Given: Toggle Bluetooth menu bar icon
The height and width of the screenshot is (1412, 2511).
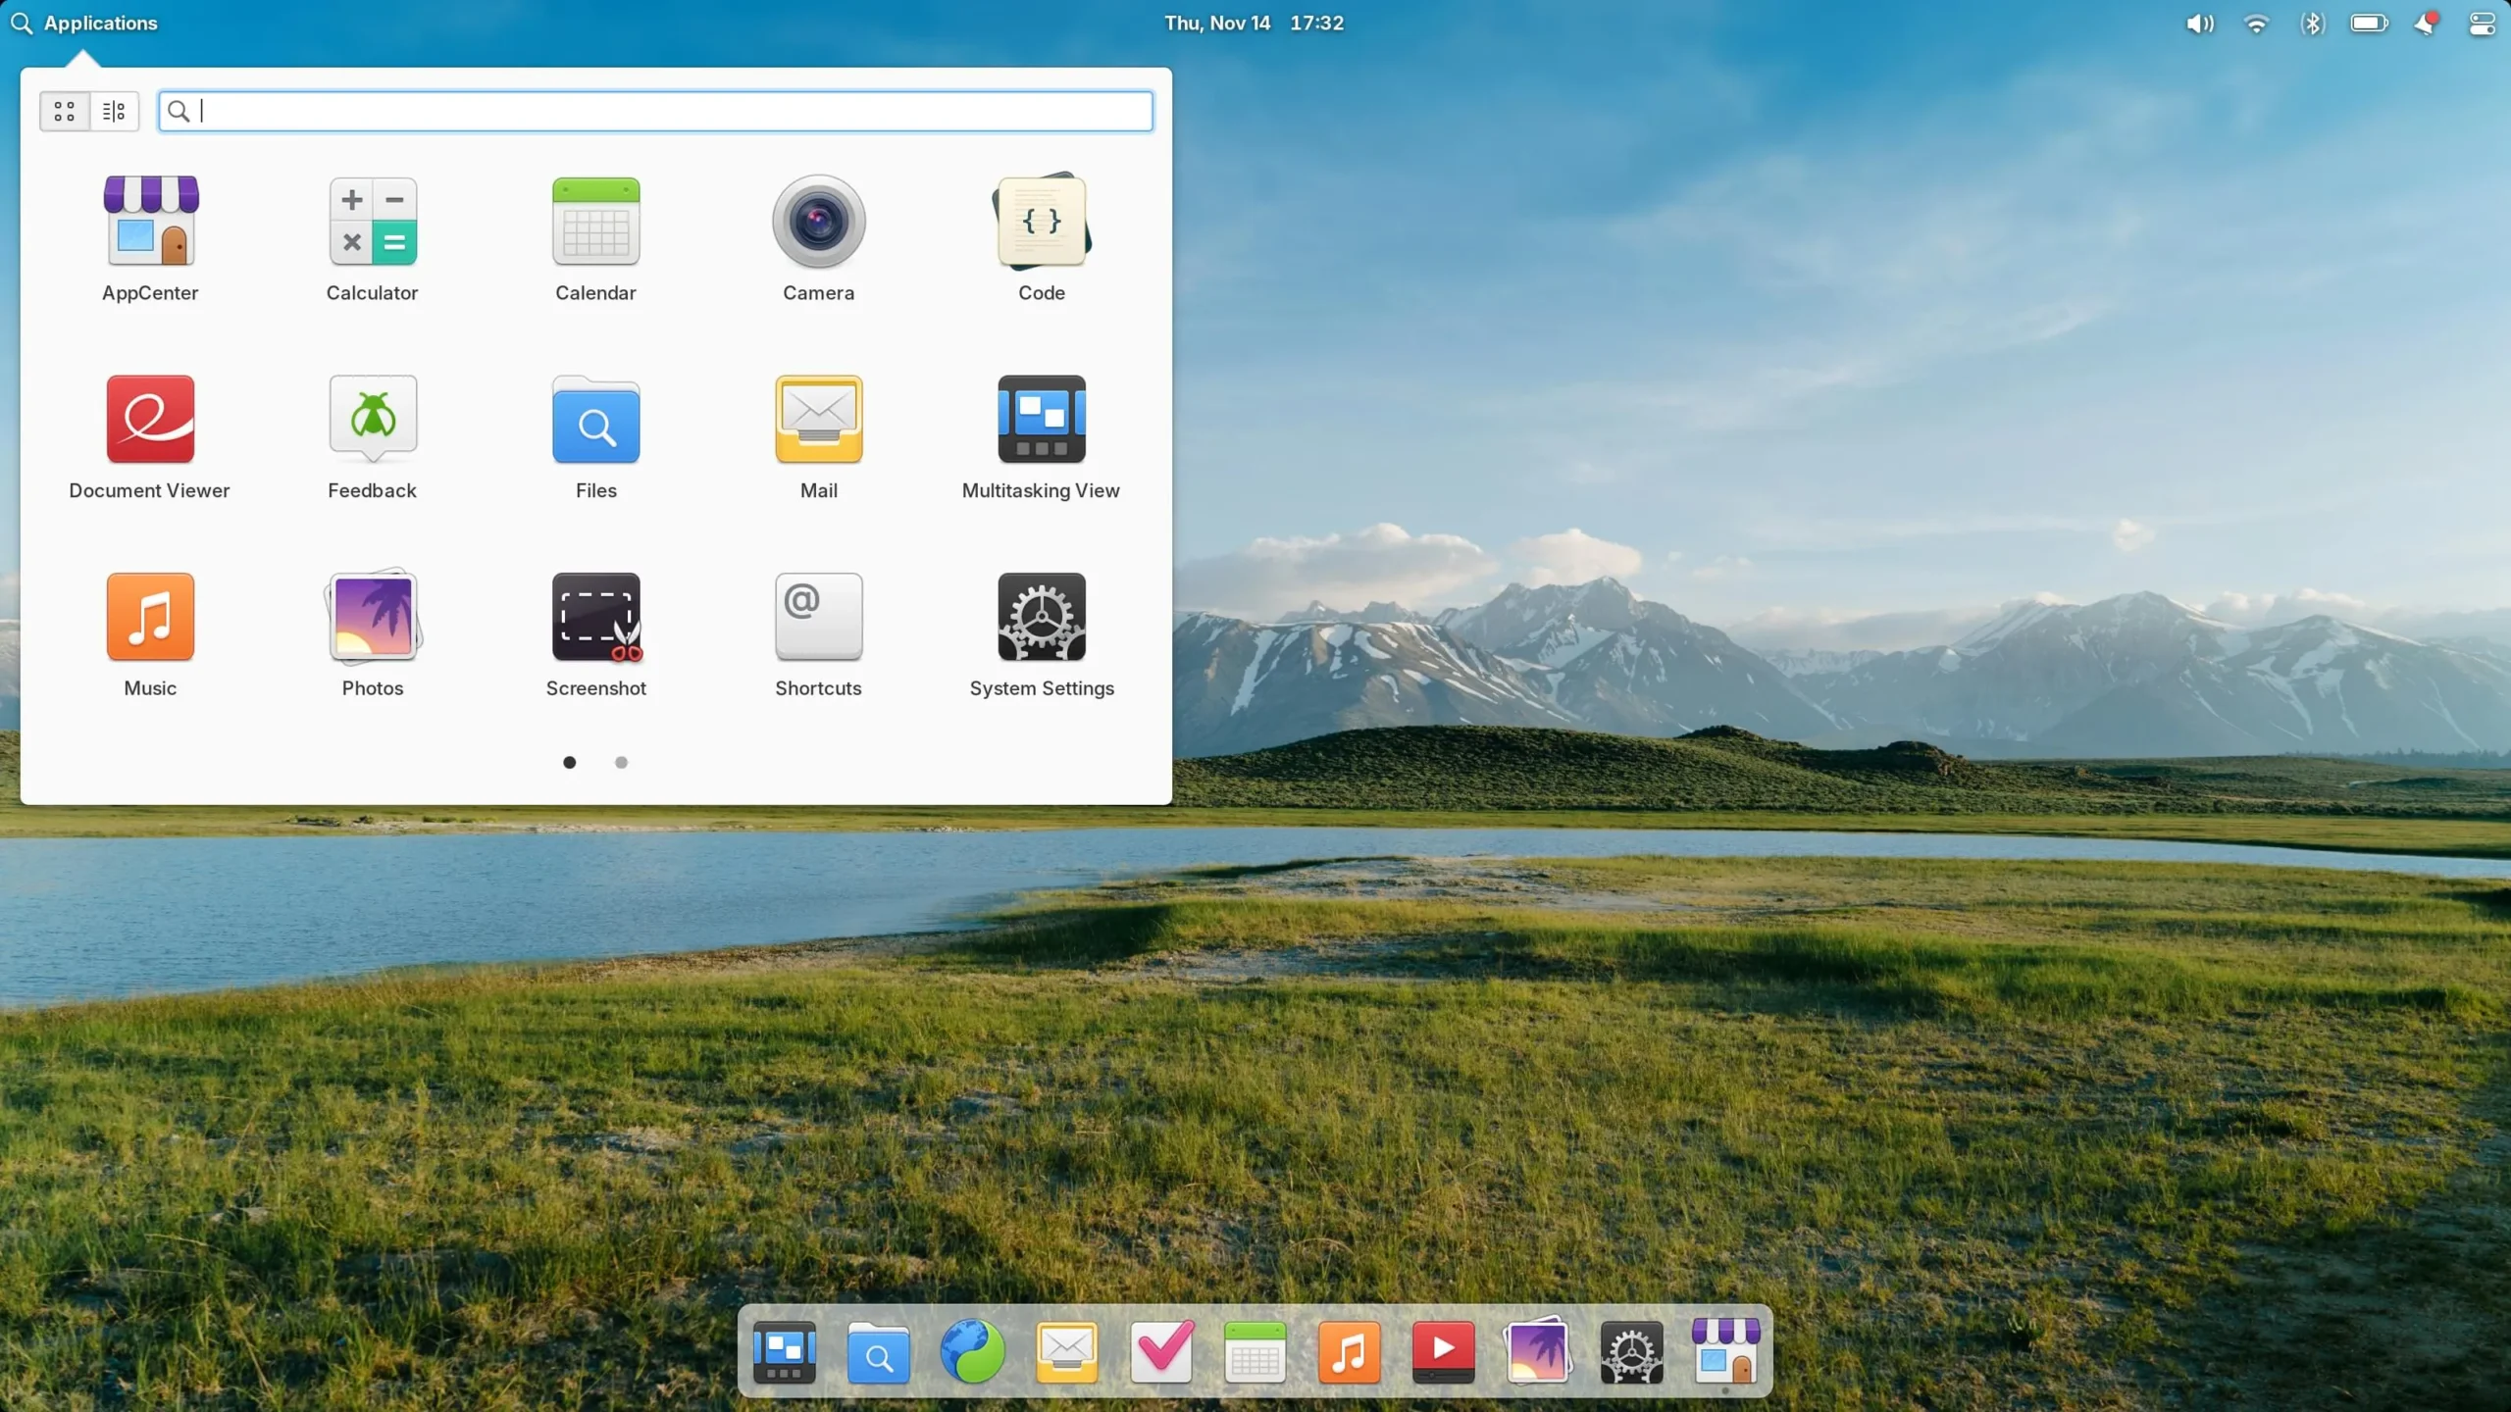Looking at the screenshot, I should click(2313, 23).
